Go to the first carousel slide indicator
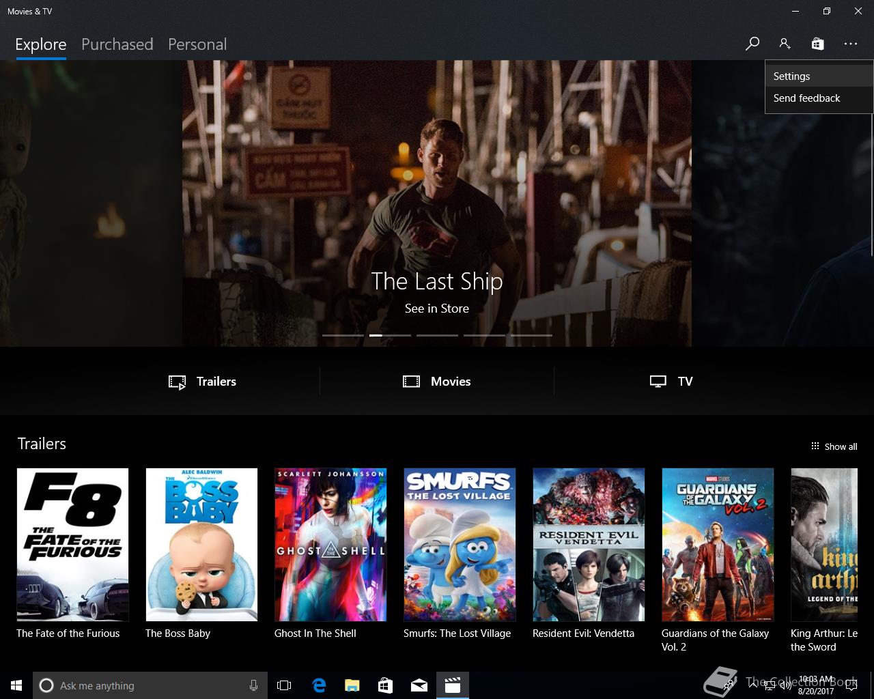The width and height of the screenshot is (874, 699). 343,335
